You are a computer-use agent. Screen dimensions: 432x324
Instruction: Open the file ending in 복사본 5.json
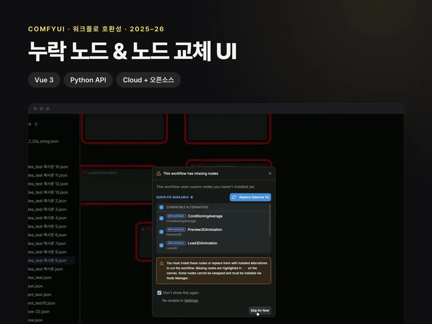(48, 226)
